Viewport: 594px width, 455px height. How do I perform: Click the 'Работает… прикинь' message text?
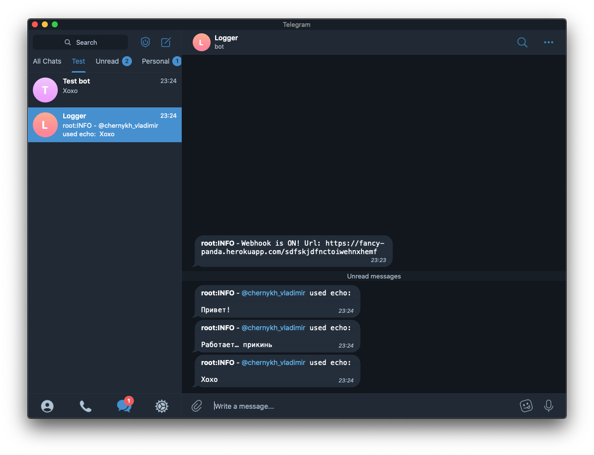tap(237, 345)
